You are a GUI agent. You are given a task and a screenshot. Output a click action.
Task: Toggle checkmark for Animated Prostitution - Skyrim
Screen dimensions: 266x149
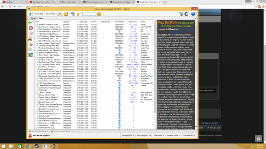38,24
